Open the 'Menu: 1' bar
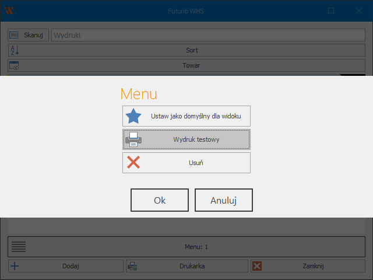 point(196,247)
